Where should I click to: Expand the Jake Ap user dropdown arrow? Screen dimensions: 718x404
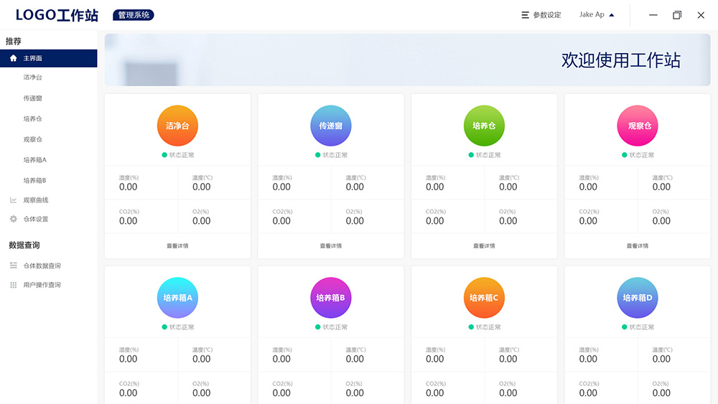611,15
